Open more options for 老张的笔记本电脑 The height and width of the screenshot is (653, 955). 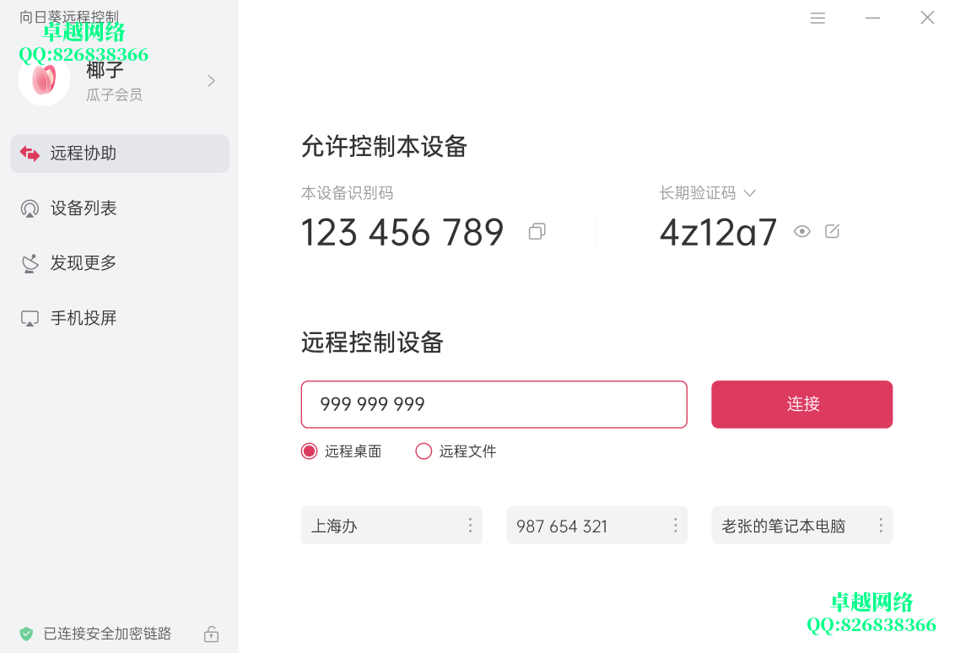pyautogui.click(x=880, y=526)
